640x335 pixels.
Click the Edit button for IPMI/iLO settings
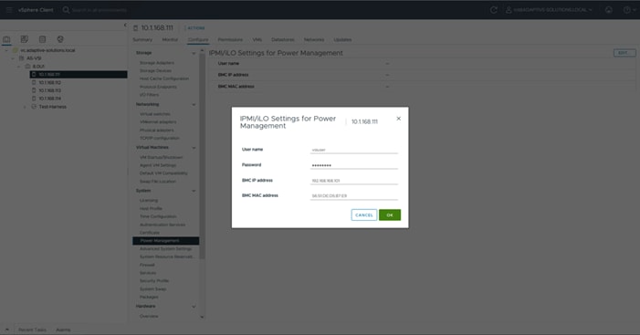624,53
